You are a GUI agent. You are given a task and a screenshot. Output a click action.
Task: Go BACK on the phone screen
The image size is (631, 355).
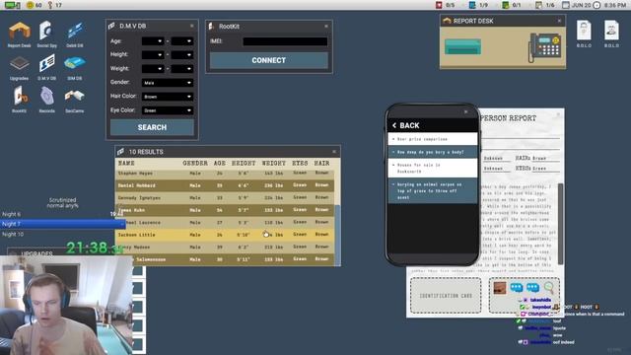406,125
